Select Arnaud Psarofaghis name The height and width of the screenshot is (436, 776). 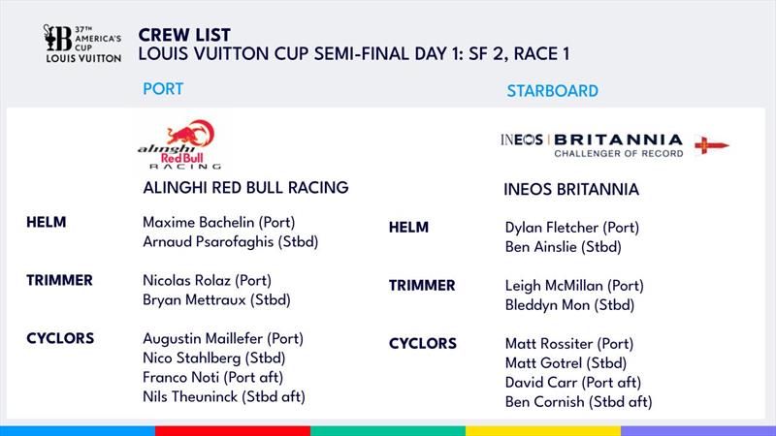point(208,242)
